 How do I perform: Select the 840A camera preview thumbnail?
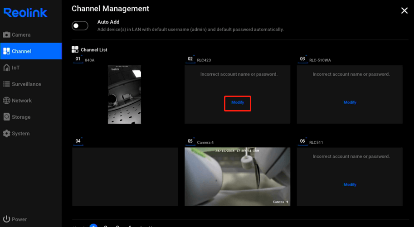[124, 95]
